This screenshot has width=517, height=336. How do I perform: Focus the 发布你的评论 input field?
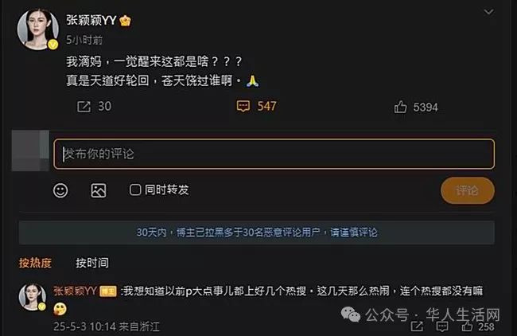click(x=274, y=154)
